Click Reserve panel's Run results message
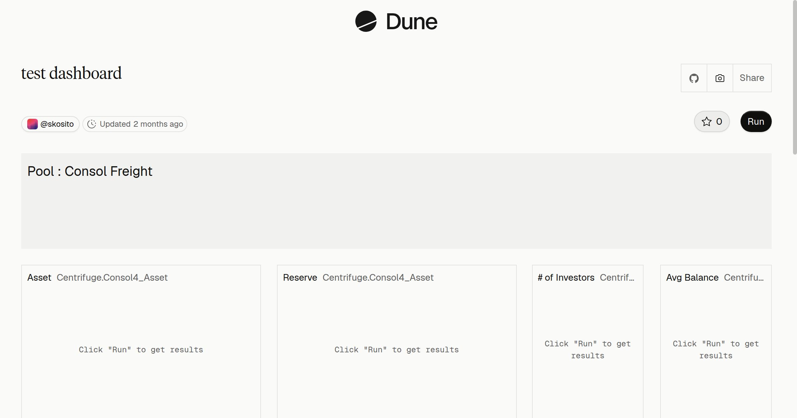 click(397, 350)
